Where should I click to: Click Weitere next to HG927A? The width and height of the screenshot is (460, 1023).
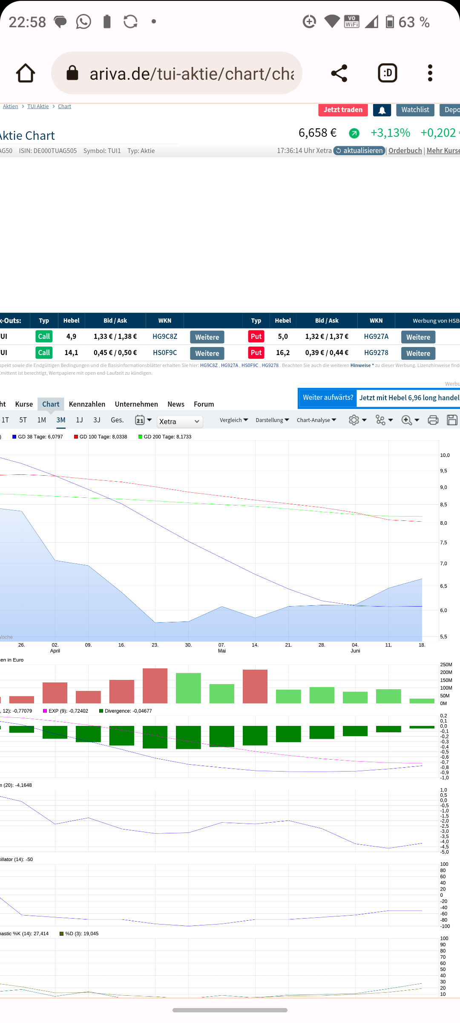point(418,337)
